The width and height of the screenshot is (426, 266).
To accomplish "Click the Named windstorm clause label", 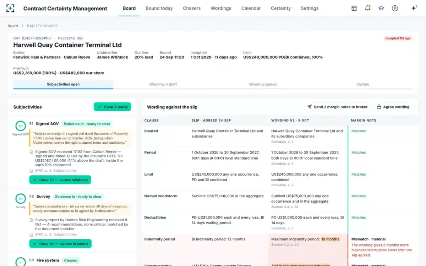I will coord(161,196).
